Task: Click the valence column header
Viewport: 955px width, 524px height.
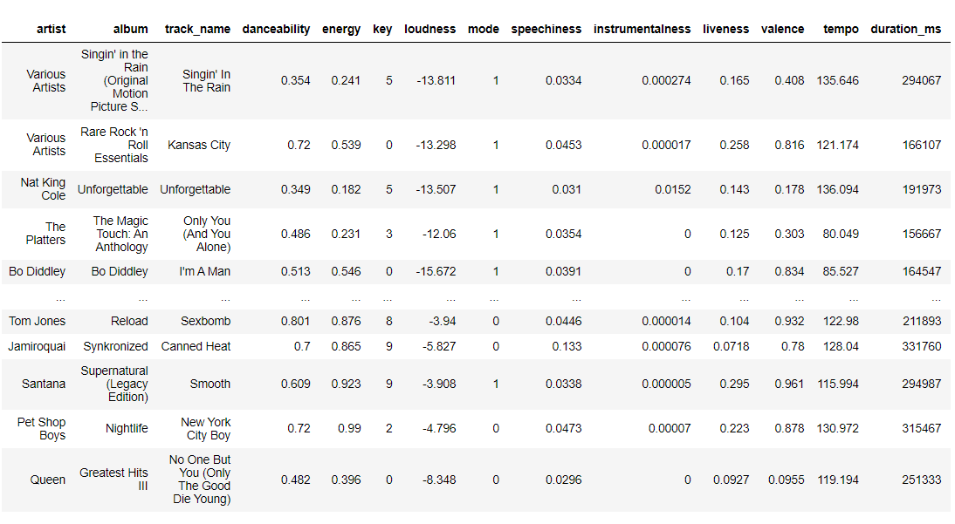Action: 783,29
